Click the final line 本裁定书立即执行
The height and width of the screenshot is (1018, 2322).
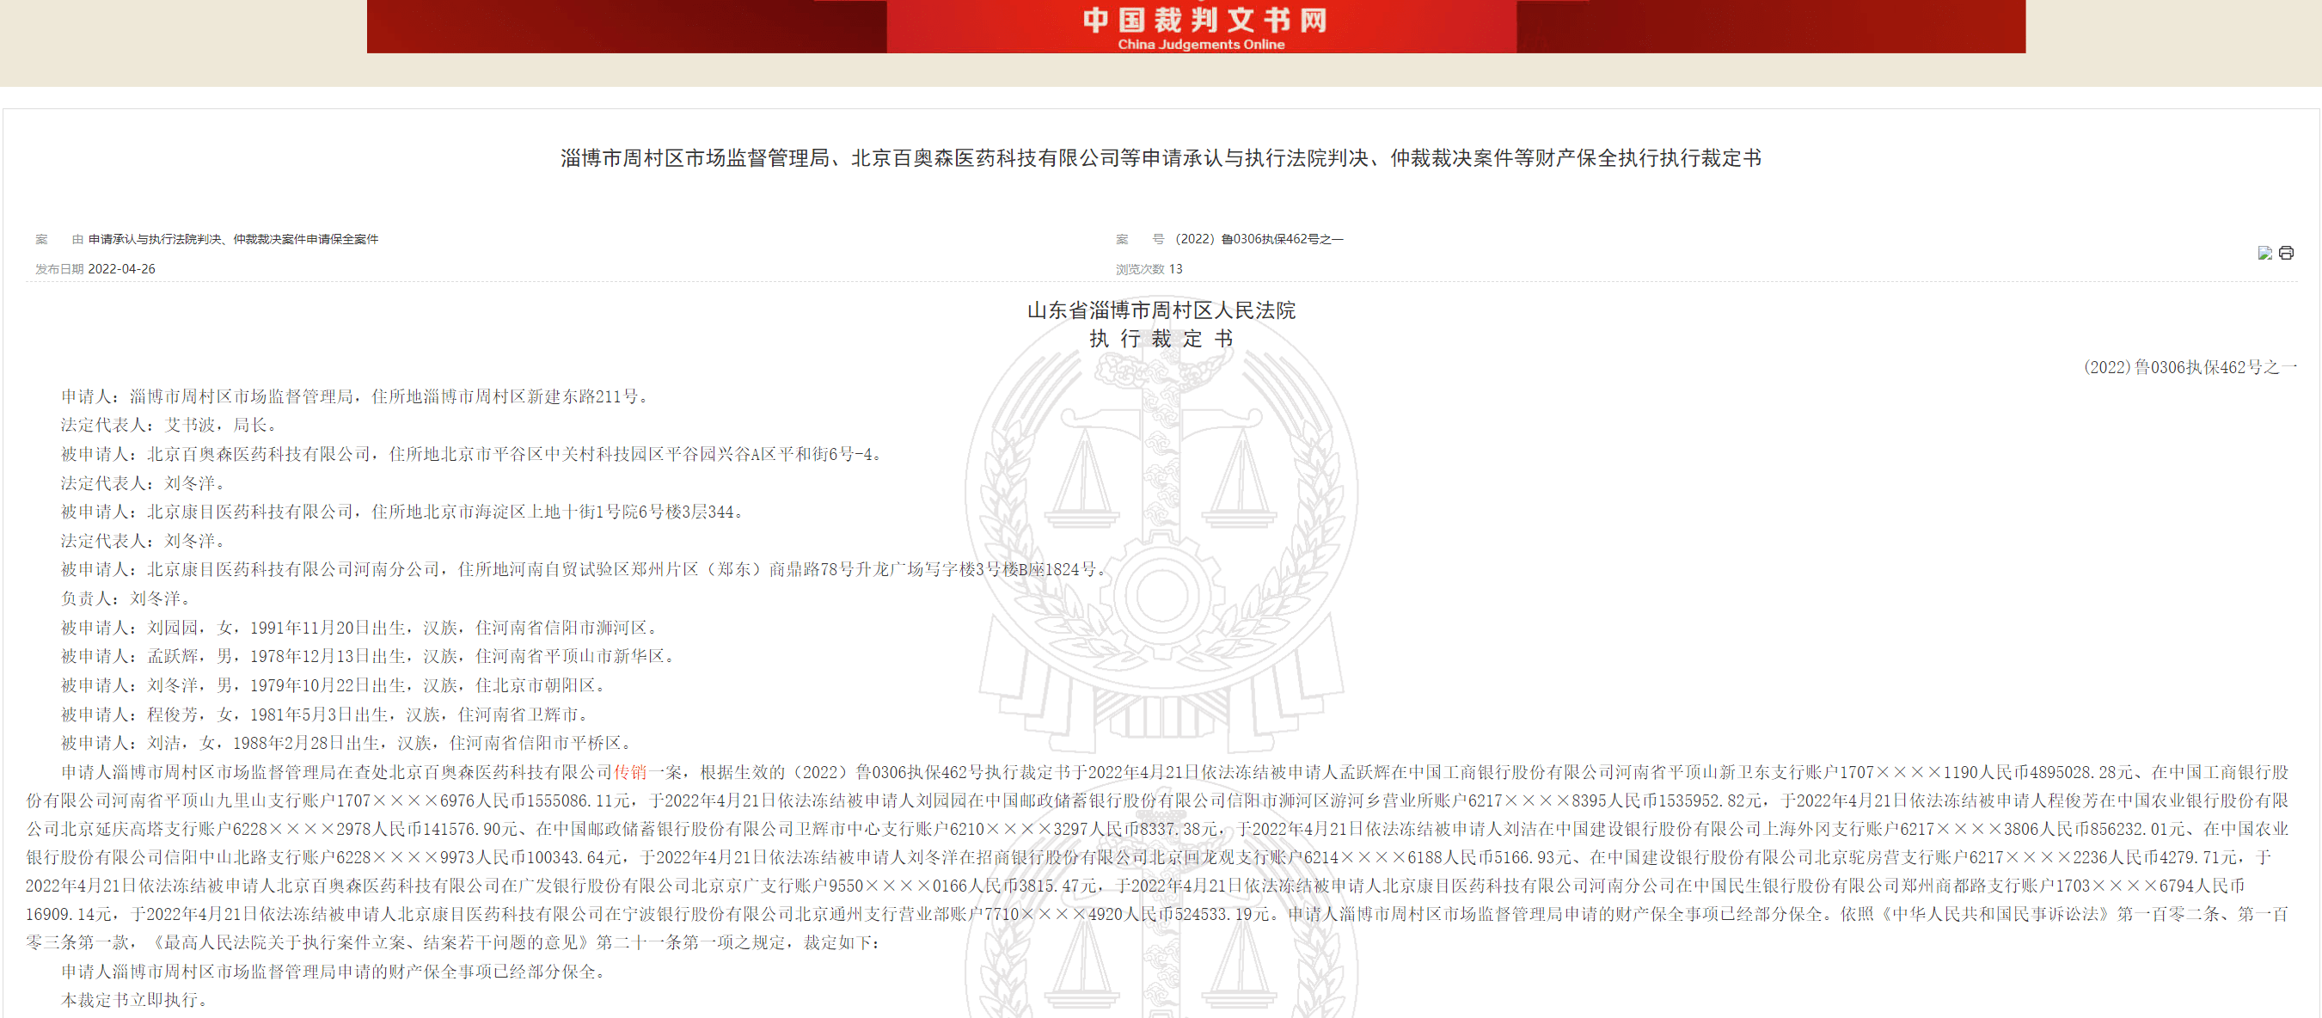(x=135, y=1000)
